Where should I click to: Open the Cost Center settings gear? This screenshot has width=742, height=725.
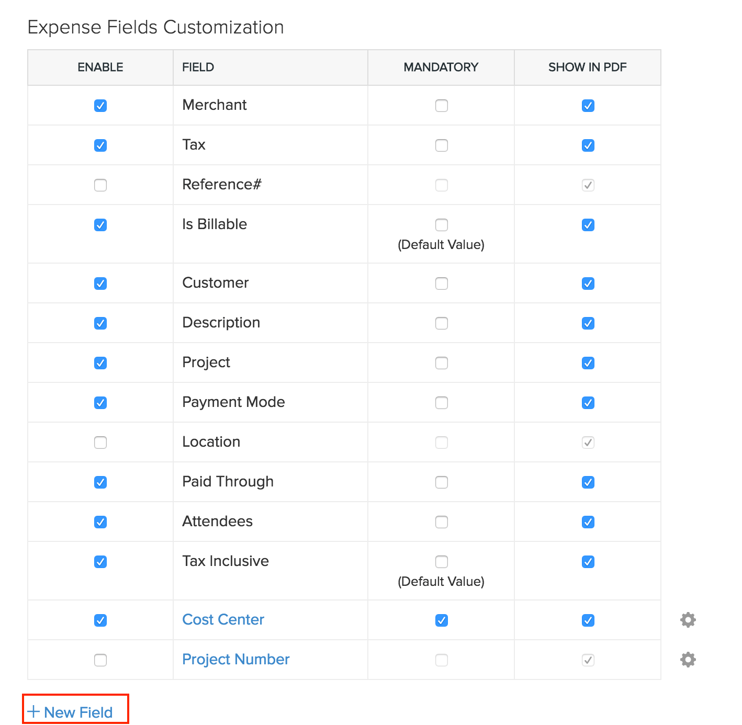coord(687,620)
